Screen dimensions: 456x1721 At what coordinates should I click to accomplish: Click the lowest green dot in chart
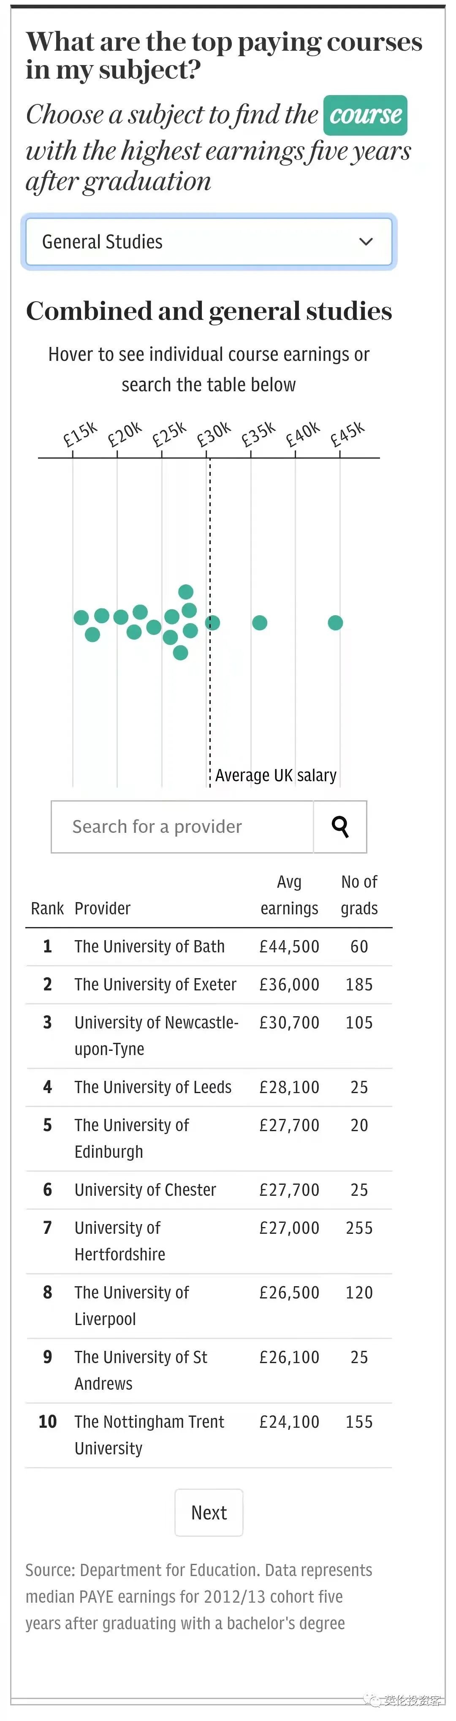180,653
